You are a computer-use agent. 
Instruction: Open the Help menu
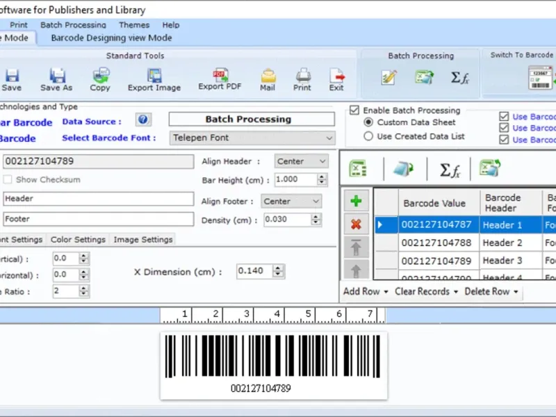[171, 25]
